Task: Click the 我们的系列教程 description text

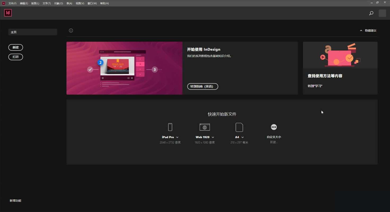Action: coord(209,56)
